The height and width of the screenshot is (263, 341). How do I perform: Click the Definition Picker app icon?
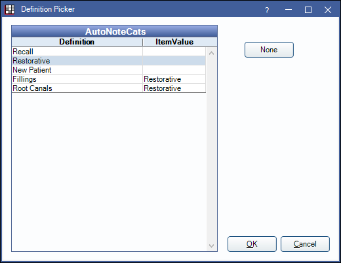click(x=10, y=9)
